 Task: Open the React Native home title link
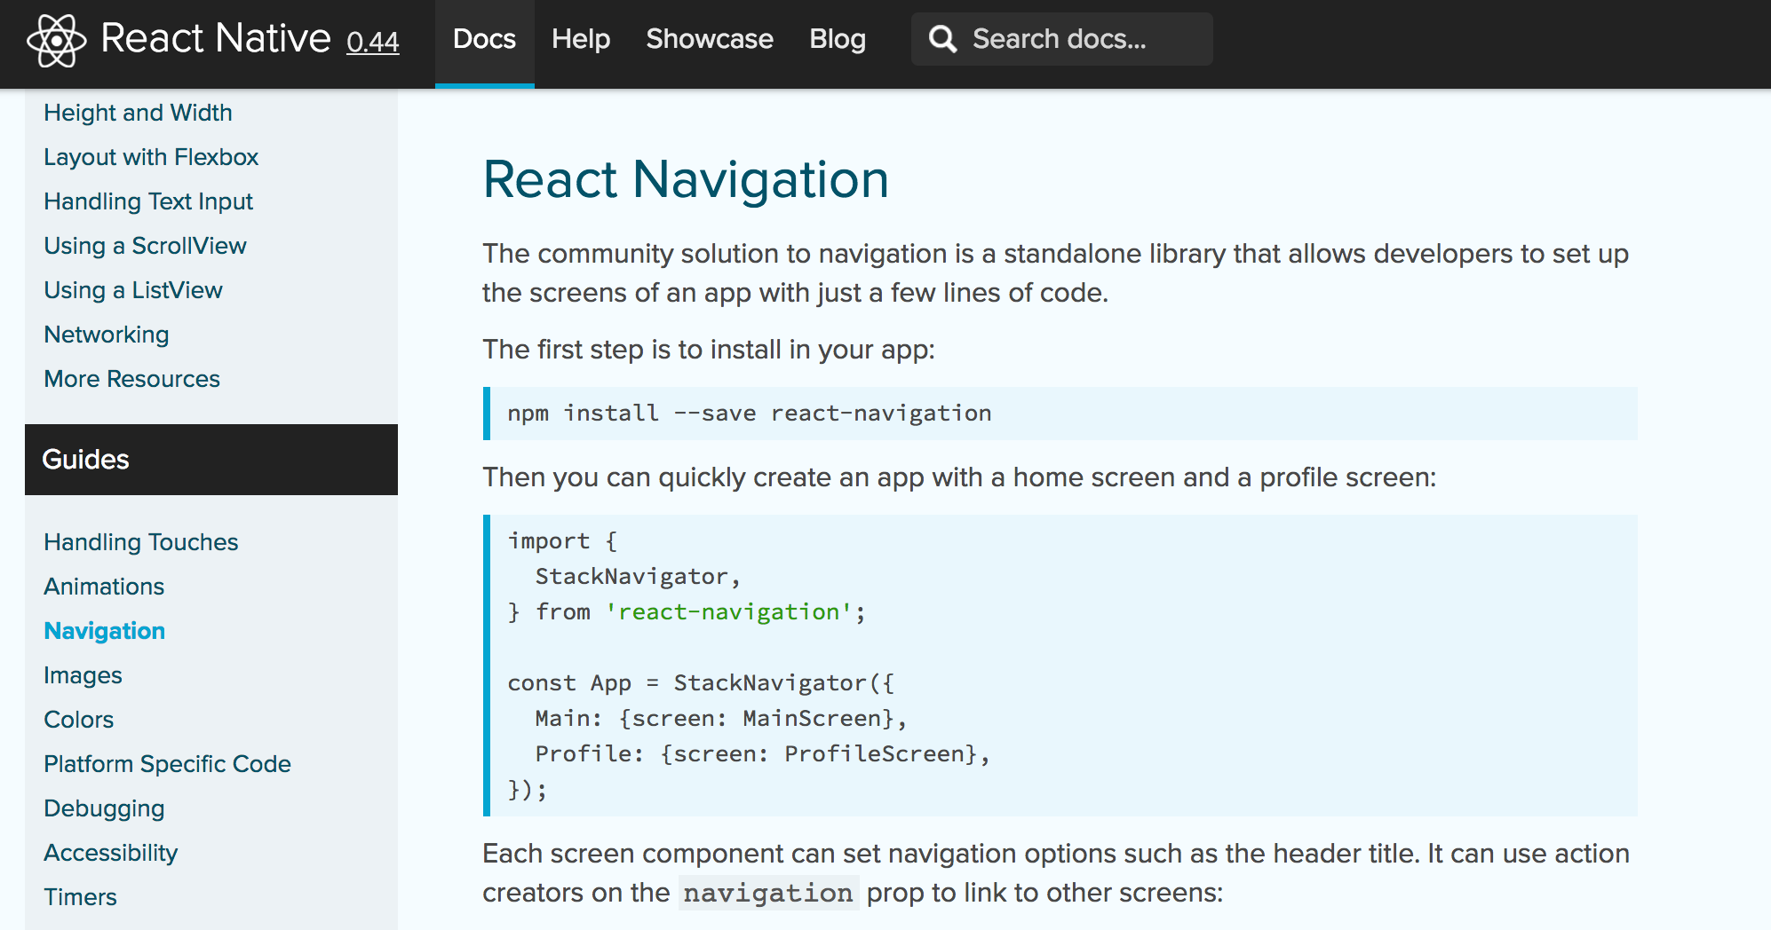(216, 38)
